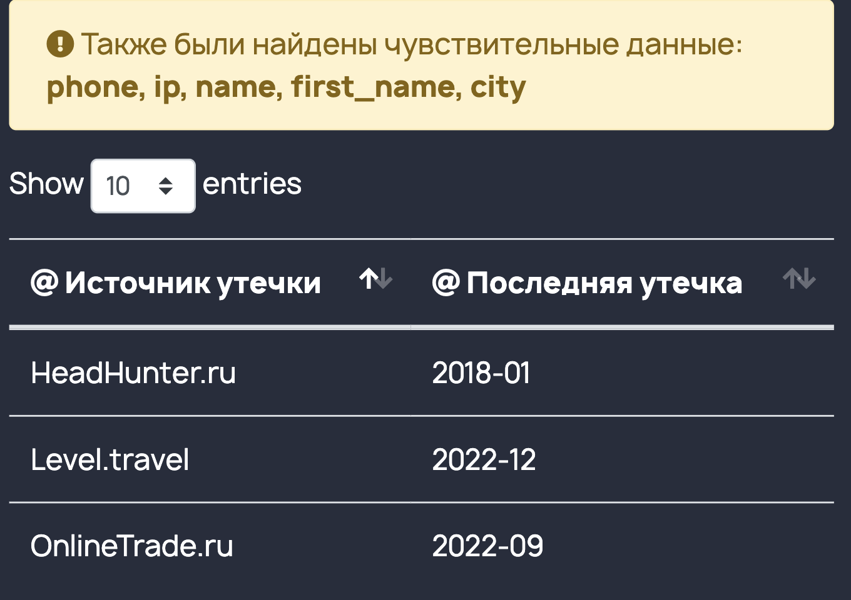The width and height of the screenshot is (851, 600).
Task: Select the HeadHunter.ru leak source
Action: [x=133, y=373]
